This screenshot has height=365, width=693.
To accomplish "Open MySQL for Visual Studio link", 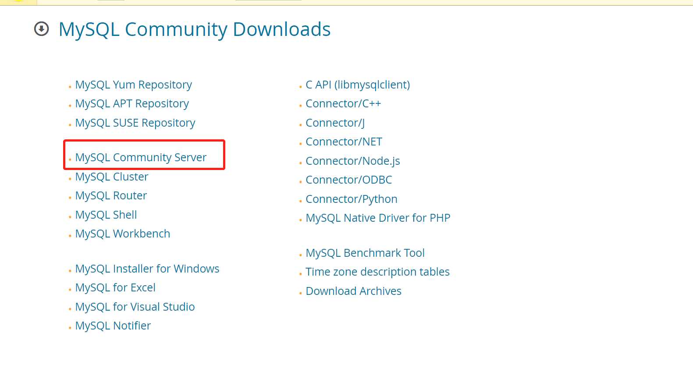I will [135, 307].
